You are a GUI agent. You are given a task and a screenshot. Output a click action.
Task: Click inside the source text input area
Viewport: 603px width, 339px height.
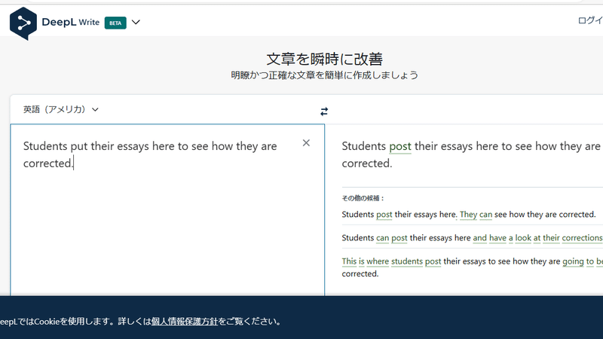[x=167, y=209]
